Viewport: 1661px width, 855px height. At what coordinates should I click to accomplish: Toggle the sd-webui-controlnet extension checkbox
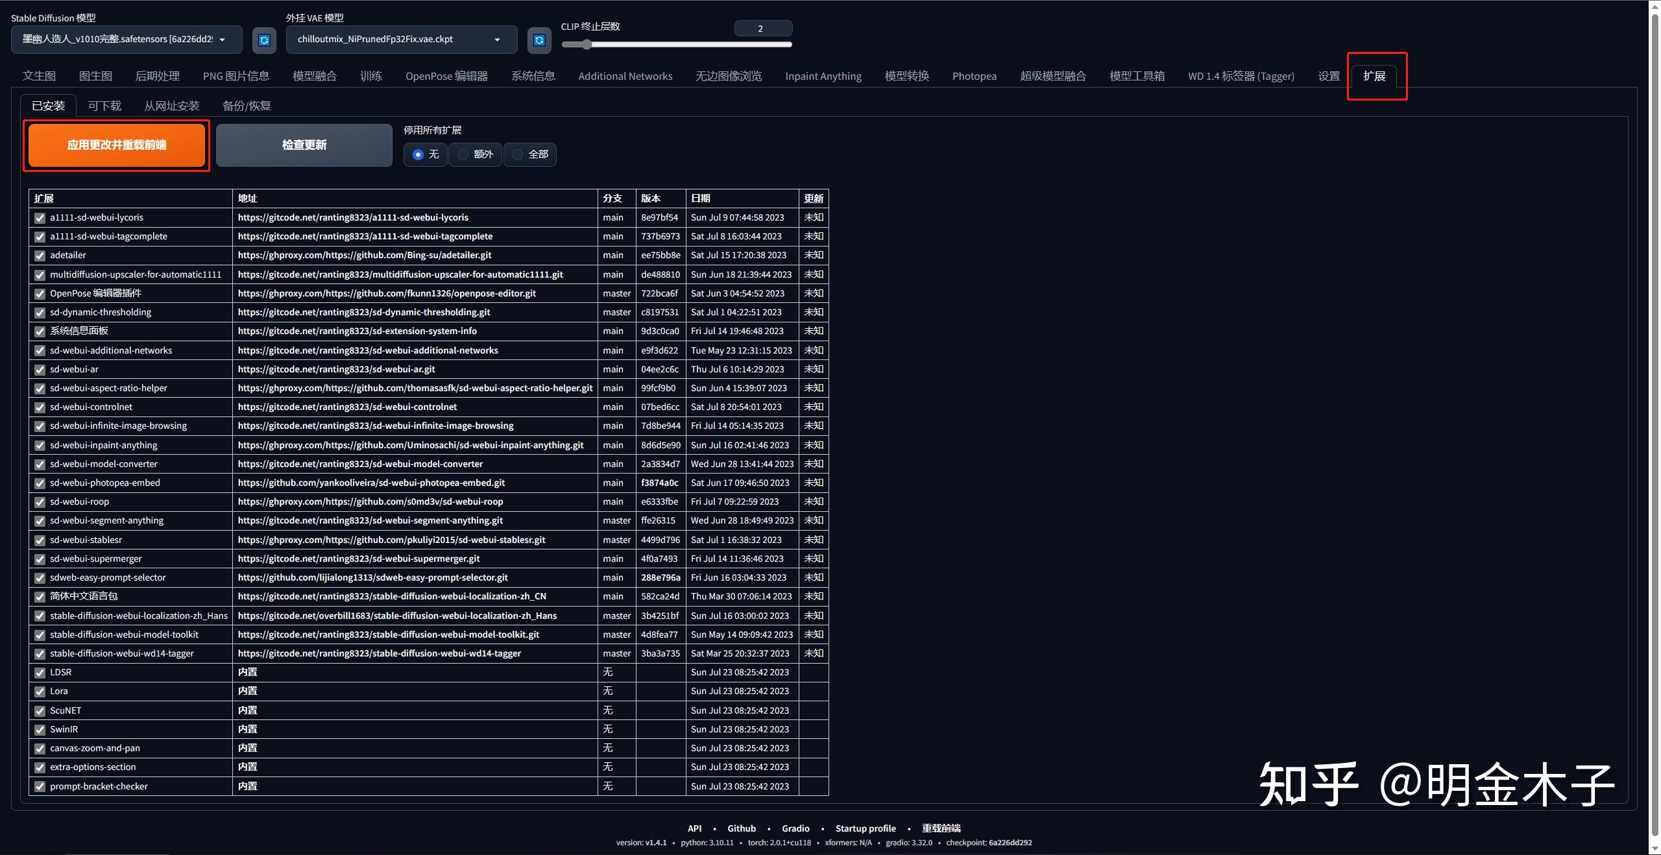[x=40, y=407]
